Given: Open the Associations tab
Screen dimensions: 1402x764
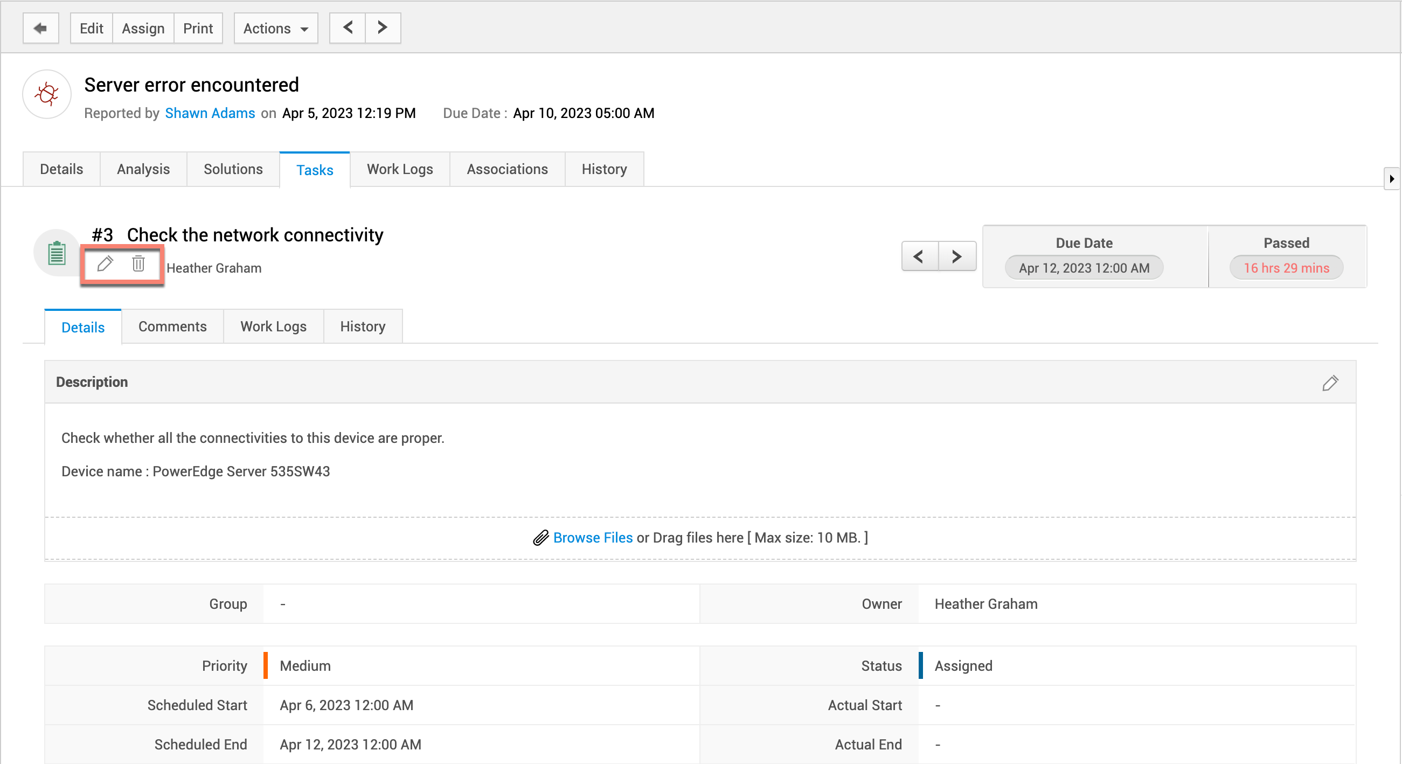Looking at the screenshot, I should tap(507, 169).
